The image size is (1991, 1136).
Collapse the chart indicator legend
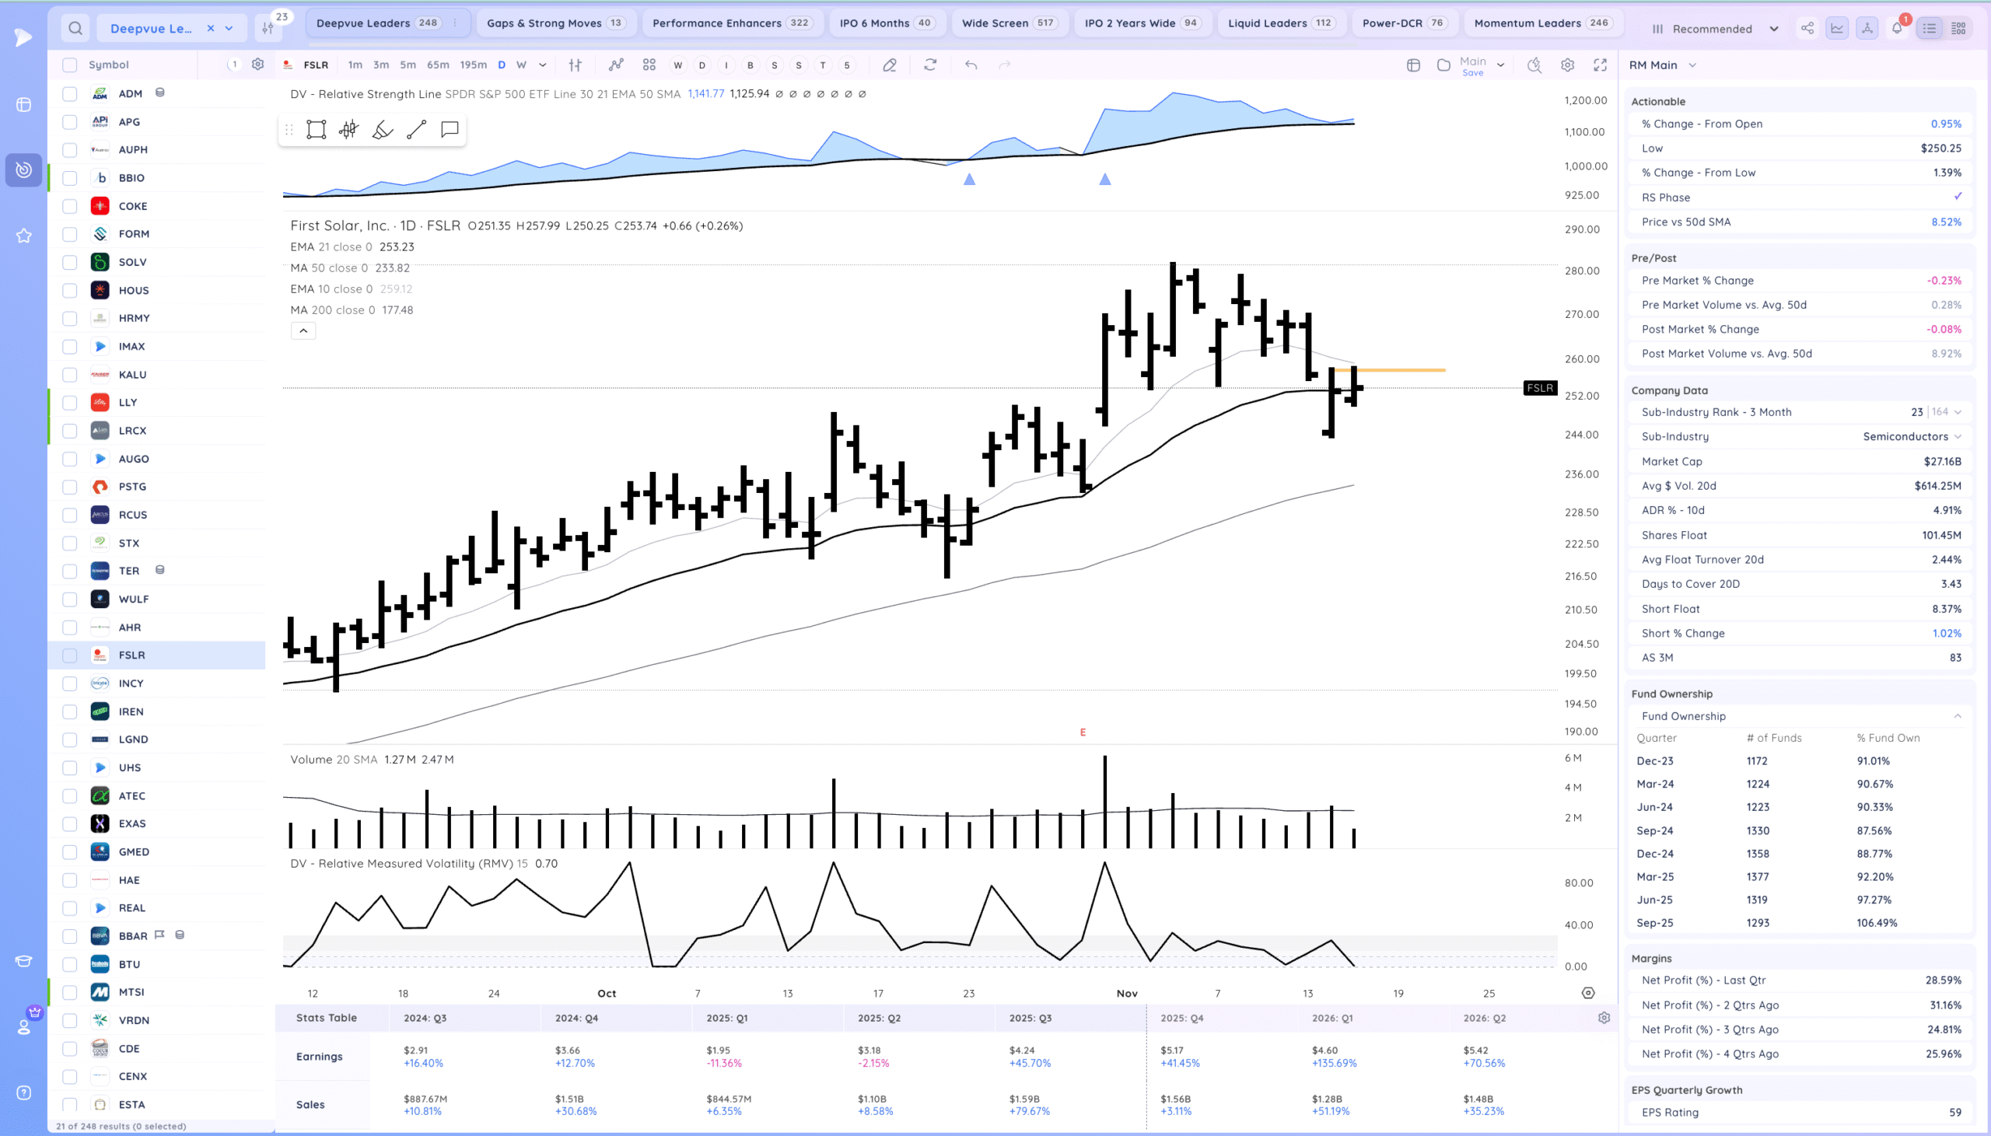(x=303, y=330)
